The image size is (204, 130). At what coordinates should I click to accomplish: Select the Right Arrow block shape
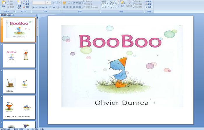click(x=113, y=4)
